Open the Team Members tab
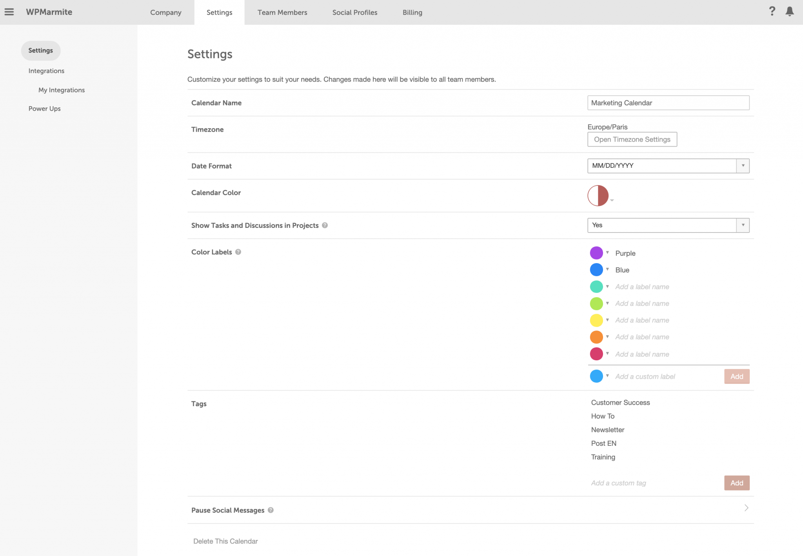The width and height of the screenshot is (803, 556). (x=282, y=12)
